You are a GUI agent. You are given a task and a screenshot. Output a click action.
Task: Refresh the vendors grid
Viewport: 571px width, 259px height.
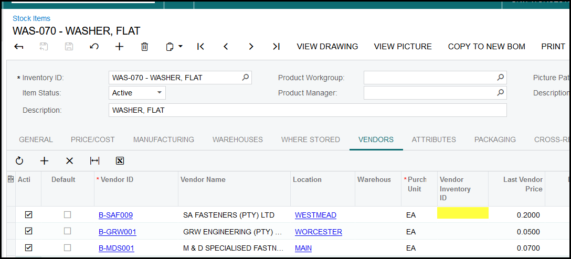coord(19,161)
